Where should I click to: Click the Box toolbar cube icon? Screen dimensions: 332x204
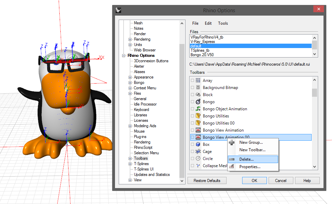pyautogui.click(x=198, y=144)
